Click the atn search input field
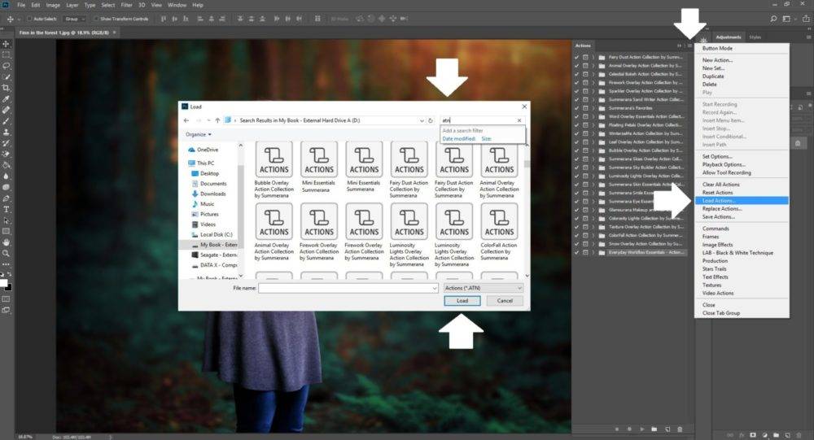This screenshot has width=814, height=440. pyautogui.click(x=478, y=120)
